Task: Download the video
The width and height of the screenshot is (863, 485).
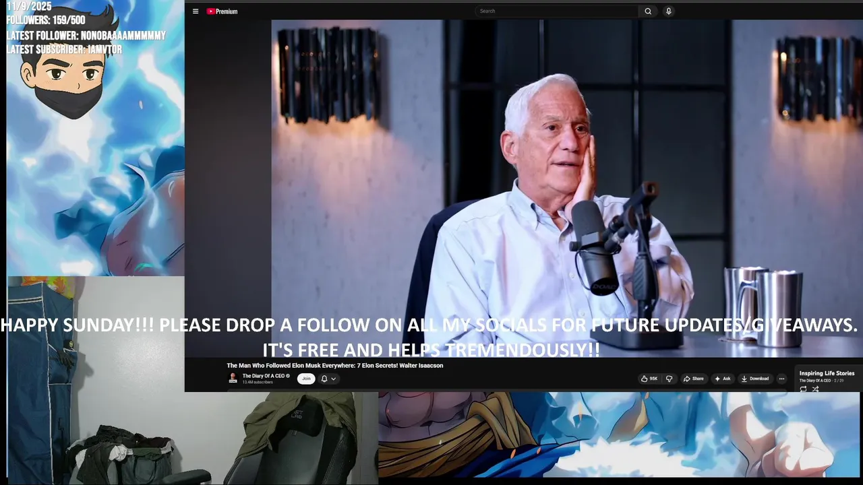Action: click(755, 379)
